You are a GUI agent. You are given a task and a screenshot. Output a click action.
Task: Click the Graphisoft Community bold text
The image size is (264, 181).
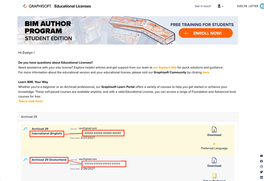click(x=170, y=72)
